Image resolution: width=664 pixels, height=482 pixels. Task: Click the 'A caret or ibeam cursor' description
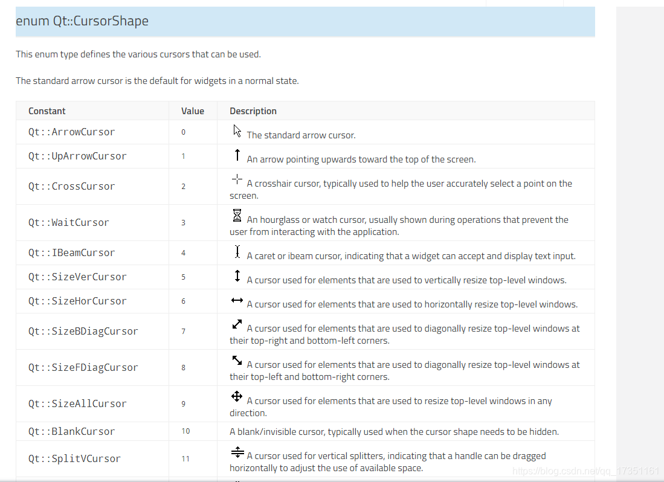click(411, 256)
